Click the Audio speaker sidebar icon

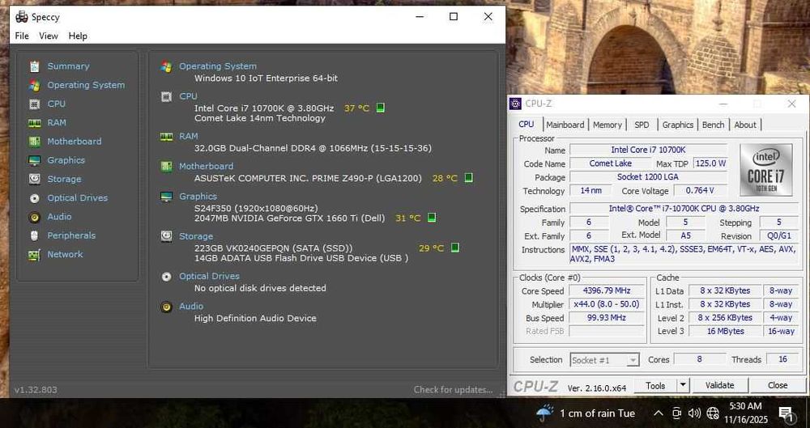[x=35, y=217]
